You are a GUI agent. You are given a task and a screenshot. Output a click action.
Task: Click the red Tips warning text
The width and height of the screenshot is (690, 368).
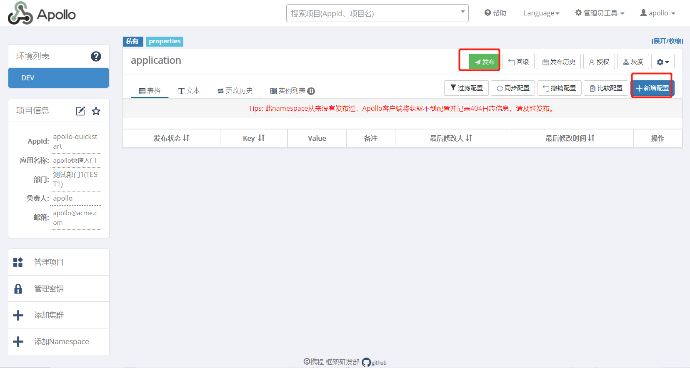click(x=402, y=108)
